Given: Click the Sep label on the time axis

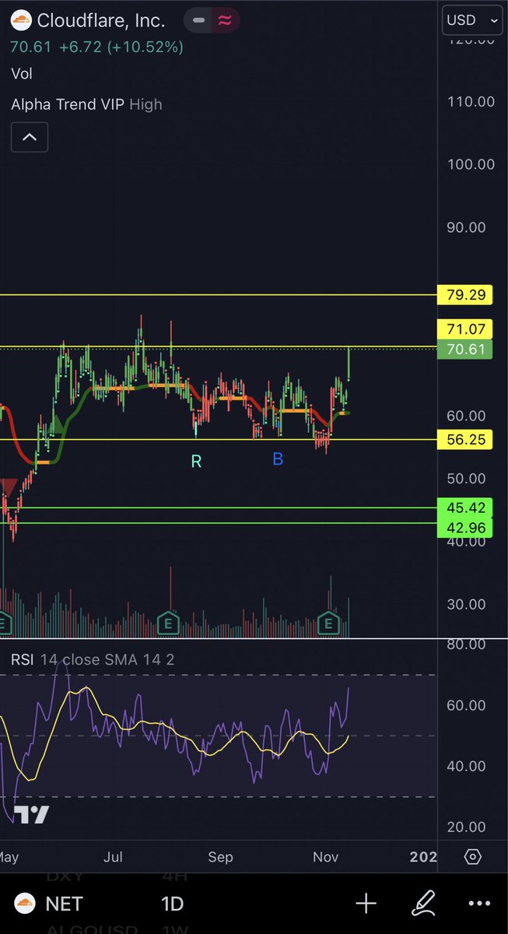Looking at the screenshot, I should [x=220, y=857].
